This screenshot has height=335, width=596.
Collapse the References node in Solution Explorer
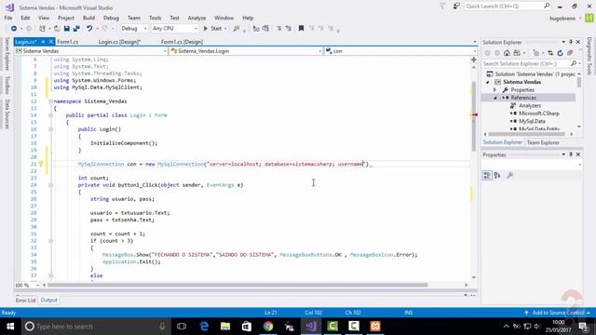pyautogui.click(x=495, y=98)
